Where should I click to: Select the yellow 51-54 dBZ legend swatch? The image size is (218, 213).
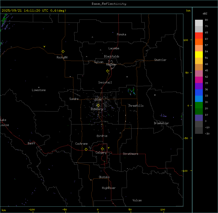point(199,55)
